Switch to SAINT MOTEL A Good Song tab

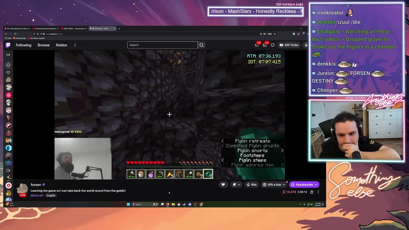tap(73, 28)
